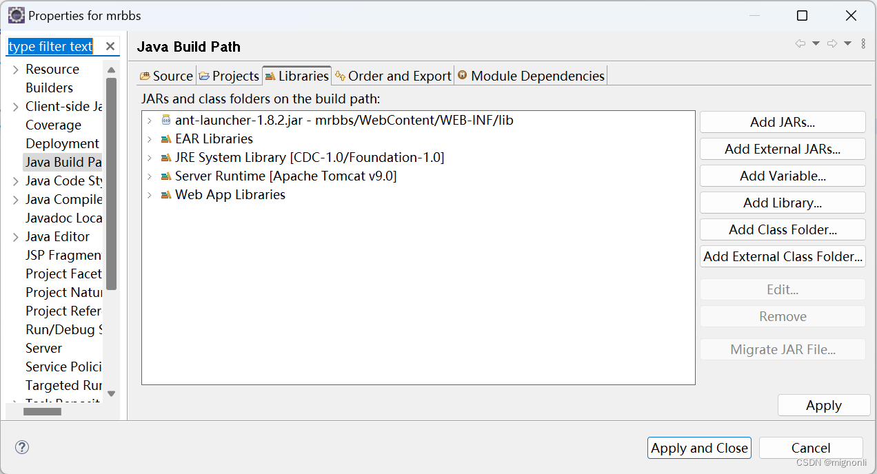Expand Server Runtime Apache Tomcat v9.0

pyautogui.click(x=151, y=176)
